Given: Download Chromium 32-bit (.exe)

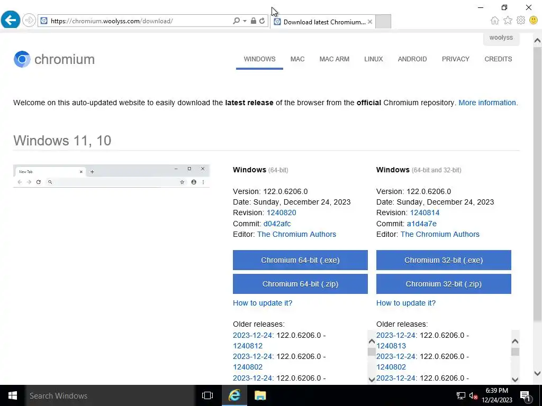Looking at the screenshot, I should coord(444,260).
